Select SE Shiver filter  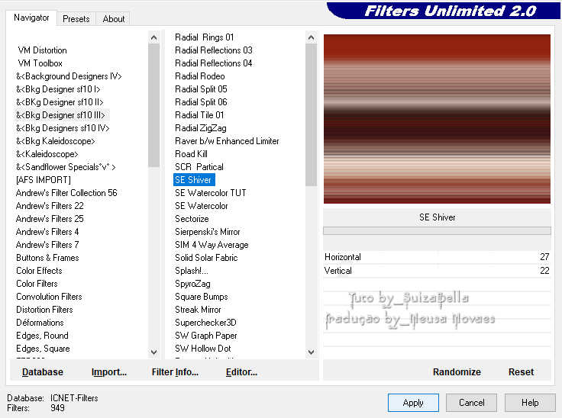[x=194, y=180]
